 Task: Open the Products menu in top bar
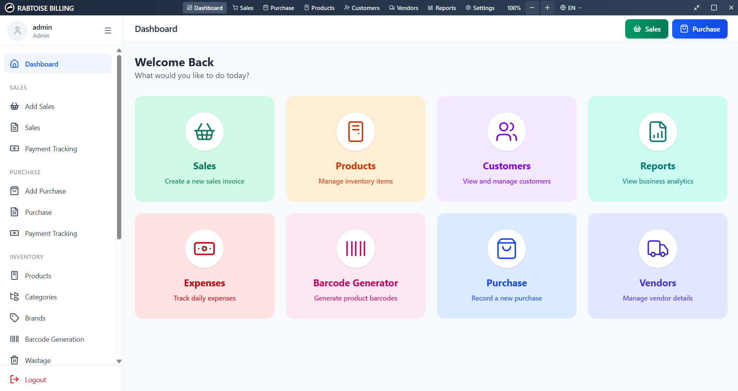[319, 8]
